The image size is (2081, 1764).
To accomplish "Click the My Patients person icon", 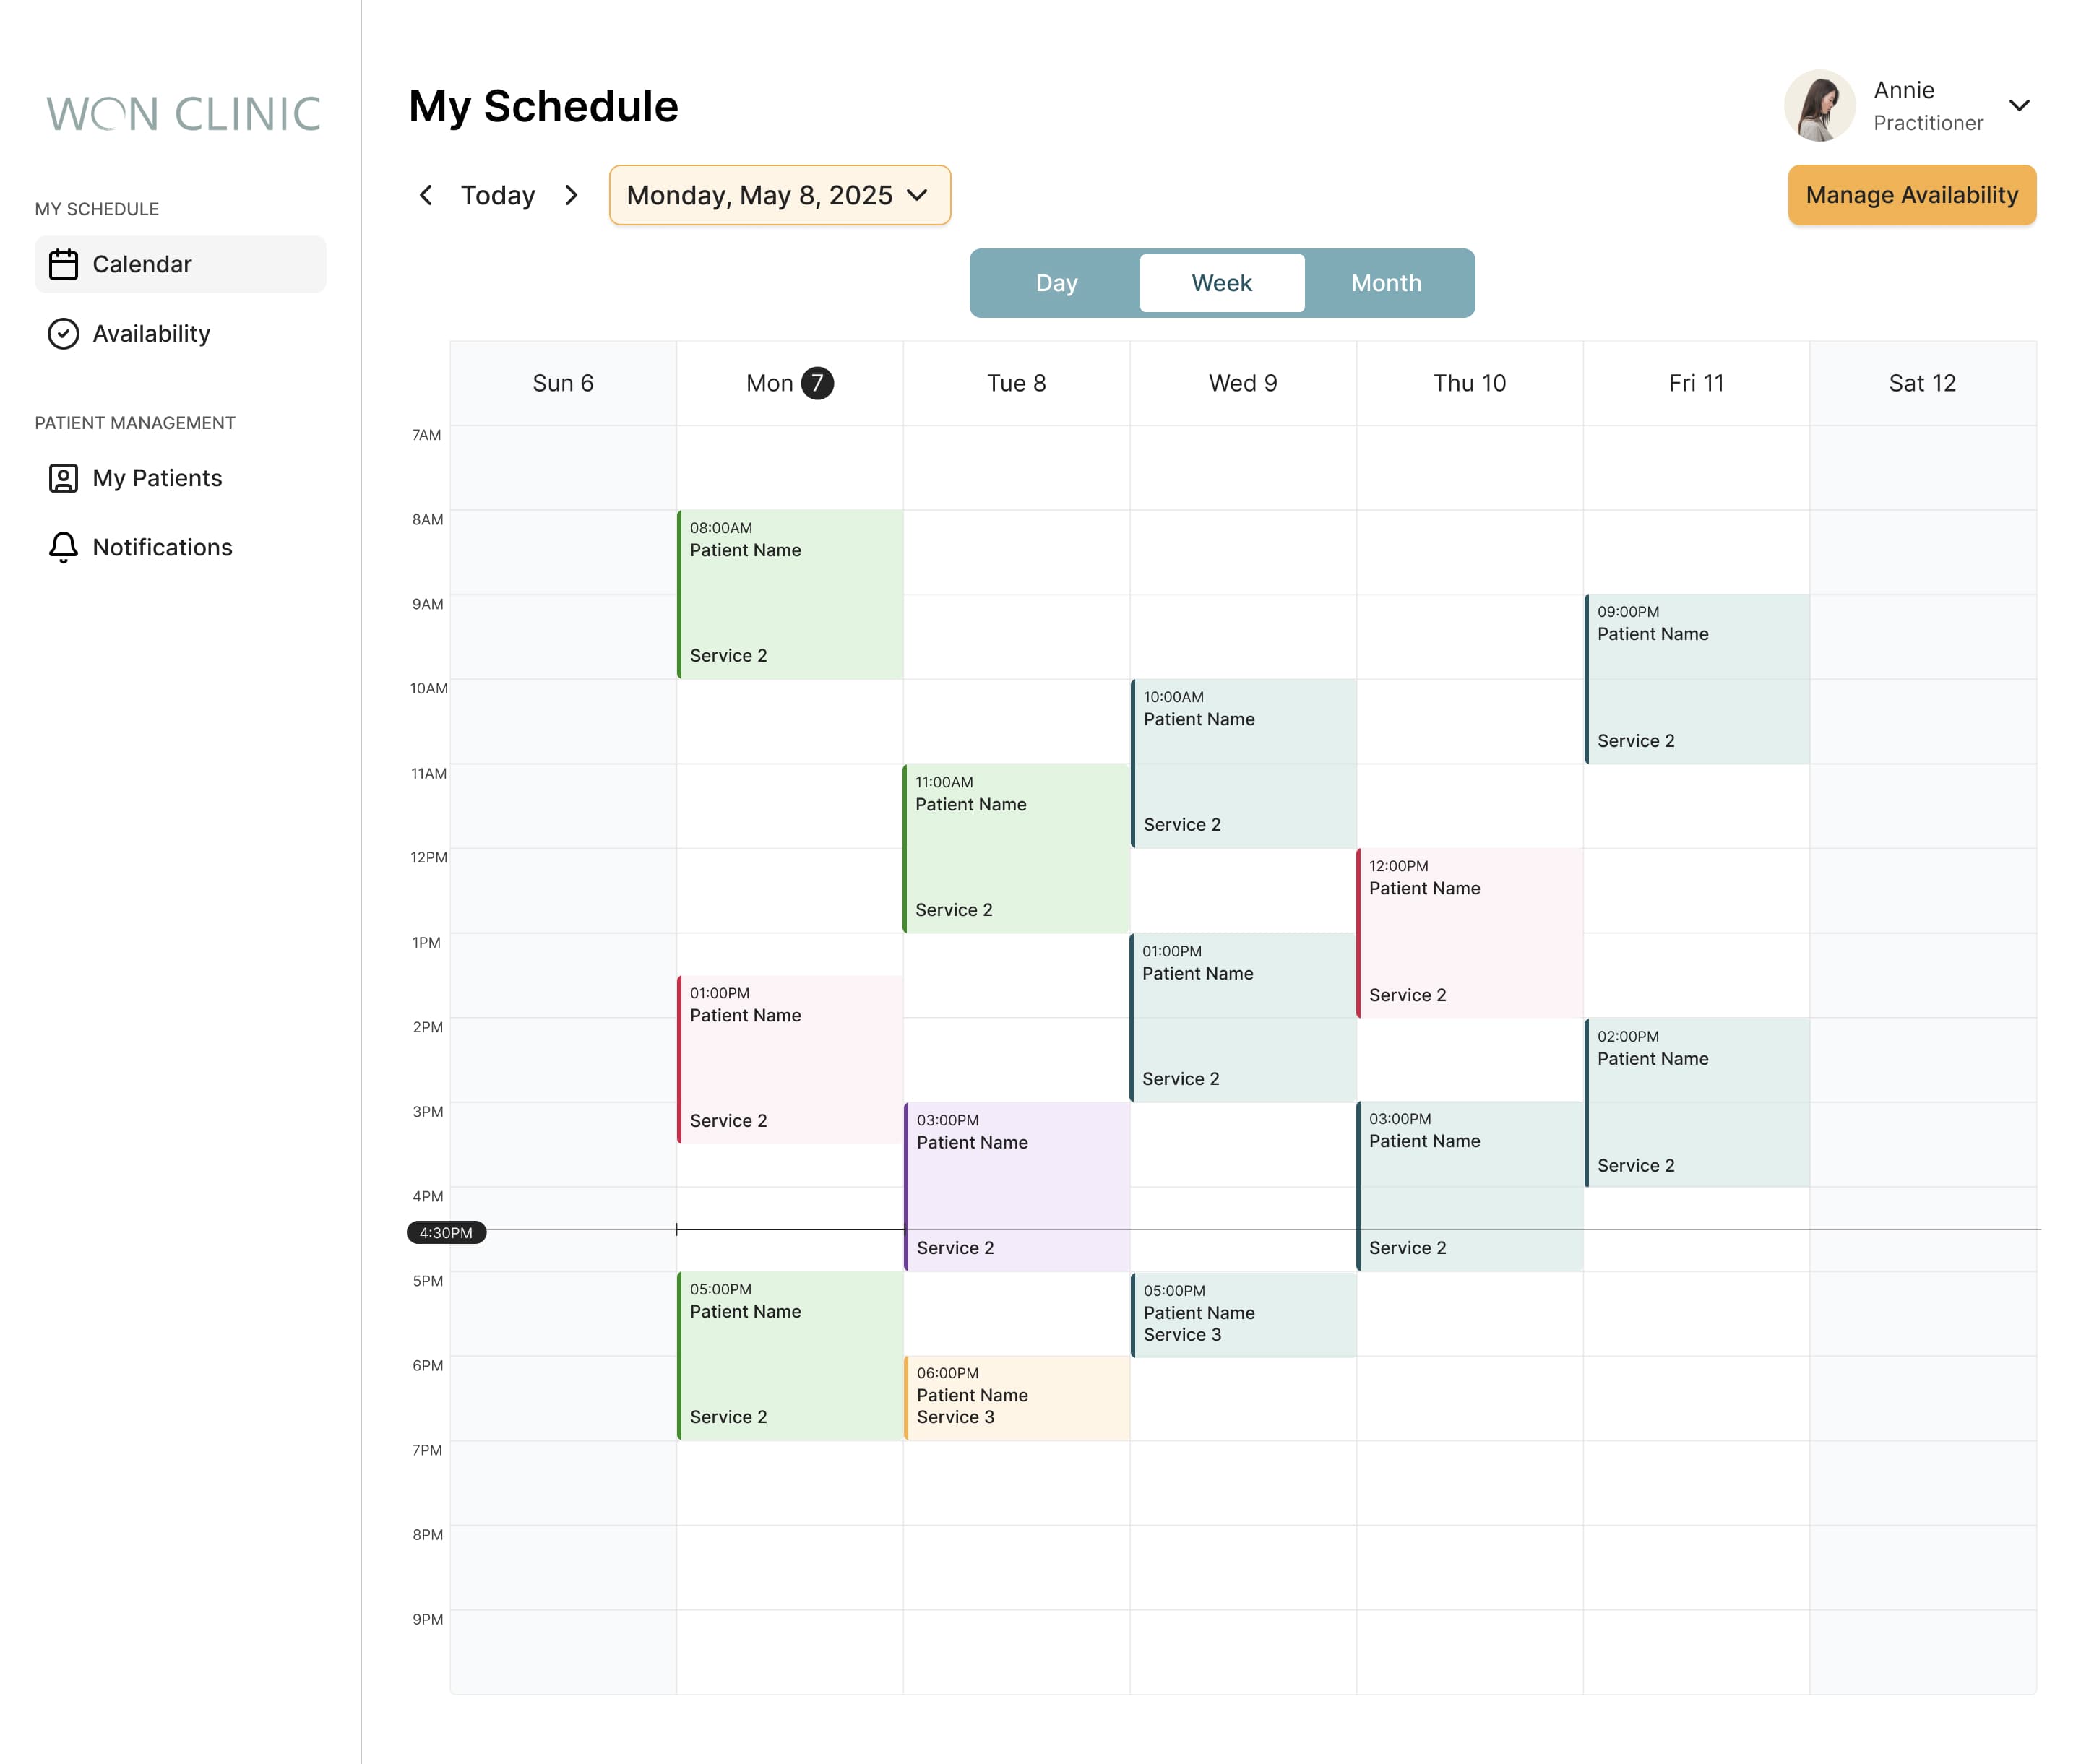I will pos(63,478).
